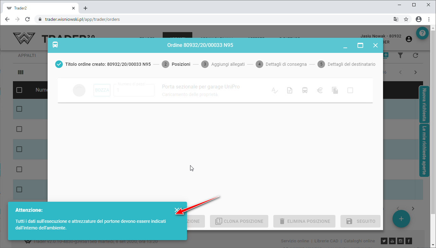
Task: Toggle the select-all checkbox in table header
Action: click(x=19, y=90)
